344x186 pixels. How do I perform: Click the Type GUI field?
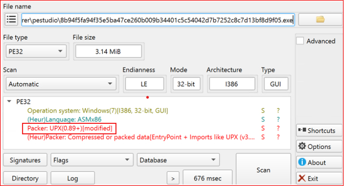[x=276, y=84]
